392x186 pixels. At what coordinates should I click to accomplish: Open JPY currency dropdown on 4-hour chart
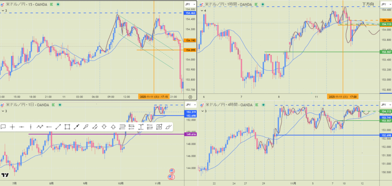point(384,104)
